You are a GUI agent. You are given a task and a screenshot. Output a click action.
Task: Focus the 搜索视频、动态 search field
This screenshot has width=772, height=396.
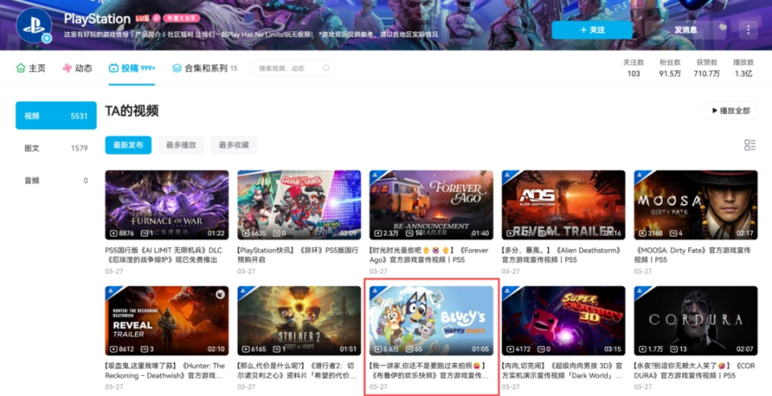click(294, 68)
